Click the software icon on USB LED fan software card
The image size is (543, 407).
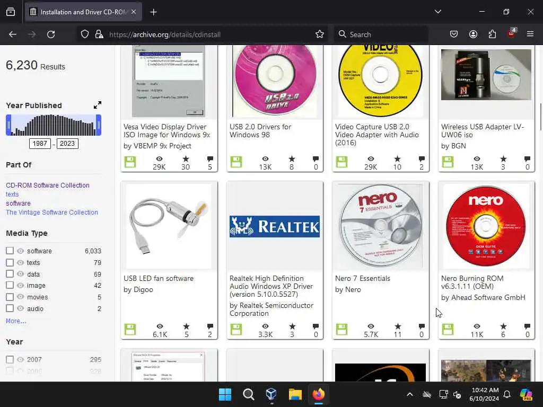[130, 330]
